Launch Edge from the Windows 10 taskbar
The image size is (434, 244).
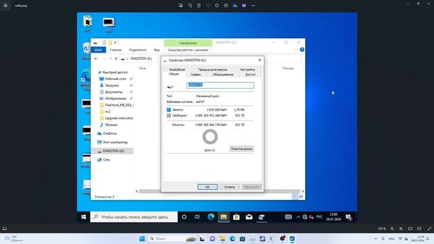[211, 217]
